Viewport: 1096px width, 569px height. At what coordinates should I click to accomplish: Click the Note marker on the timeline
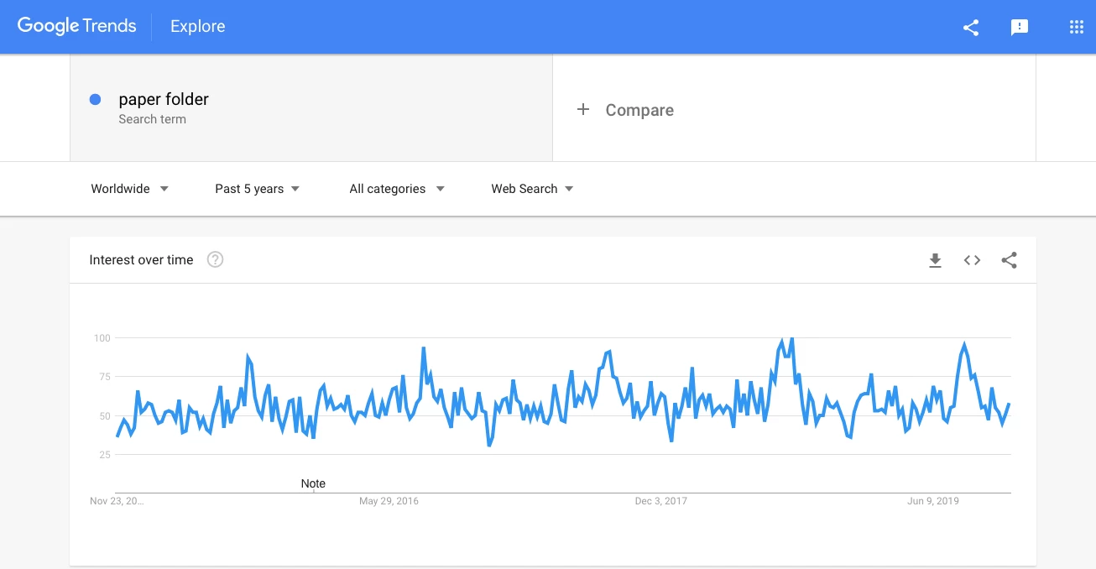tap(313, 483)
